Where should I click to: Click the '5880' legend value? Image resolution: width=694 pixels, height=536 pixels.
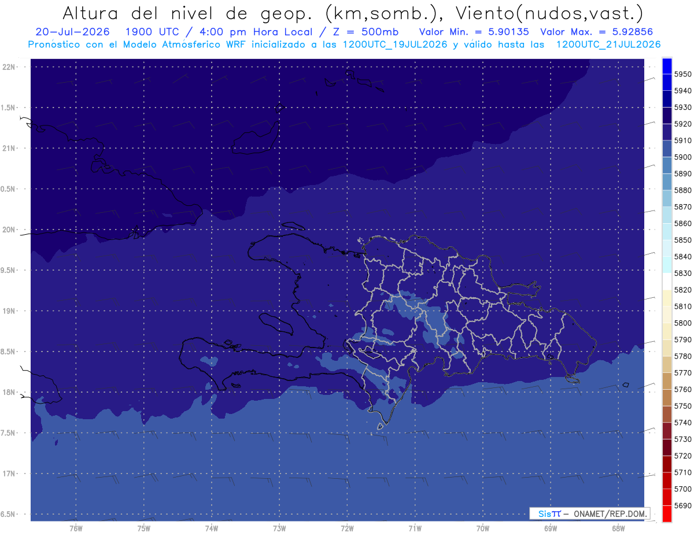click(683, 190)
